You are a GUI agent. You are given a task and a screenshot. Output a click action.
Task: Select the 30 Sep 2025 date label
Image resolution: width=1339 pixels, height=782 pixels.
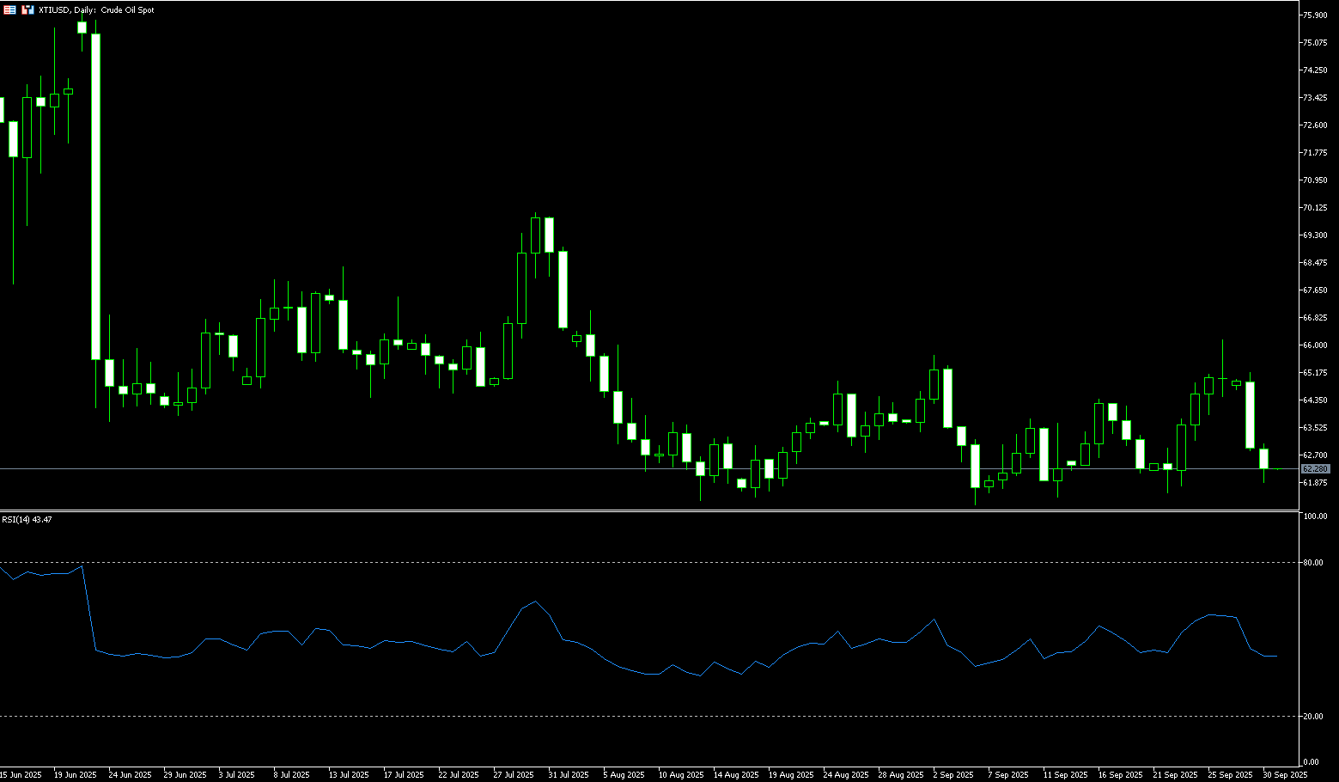pos(1286,775)
